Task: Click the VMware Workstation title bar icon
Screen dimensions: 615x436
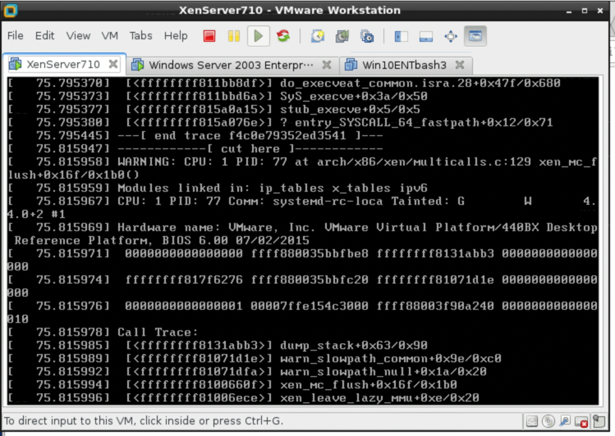Action: (10, 10)
